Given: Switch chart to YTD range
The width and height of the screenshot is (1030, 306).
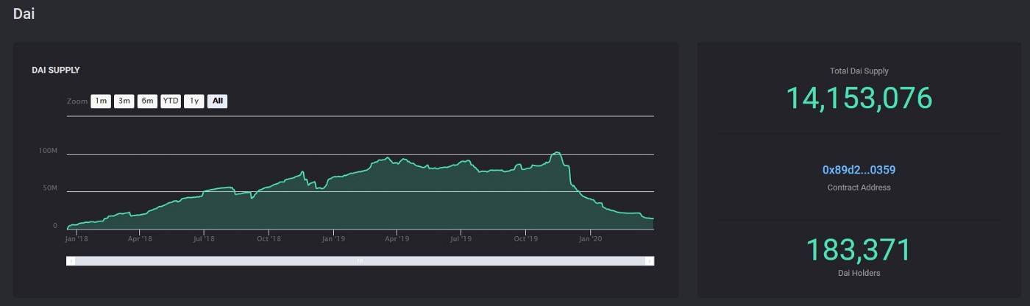Looking at the screenshot, I should pos(171,101).
